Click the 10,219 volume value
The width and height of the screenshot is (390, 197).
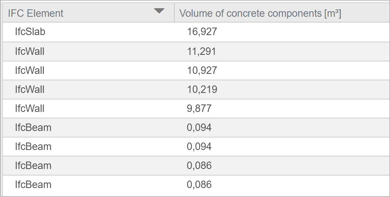coord(202,90)
